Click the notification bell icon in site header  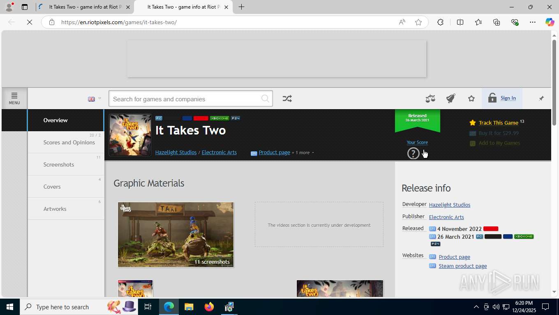click(451, 98)
